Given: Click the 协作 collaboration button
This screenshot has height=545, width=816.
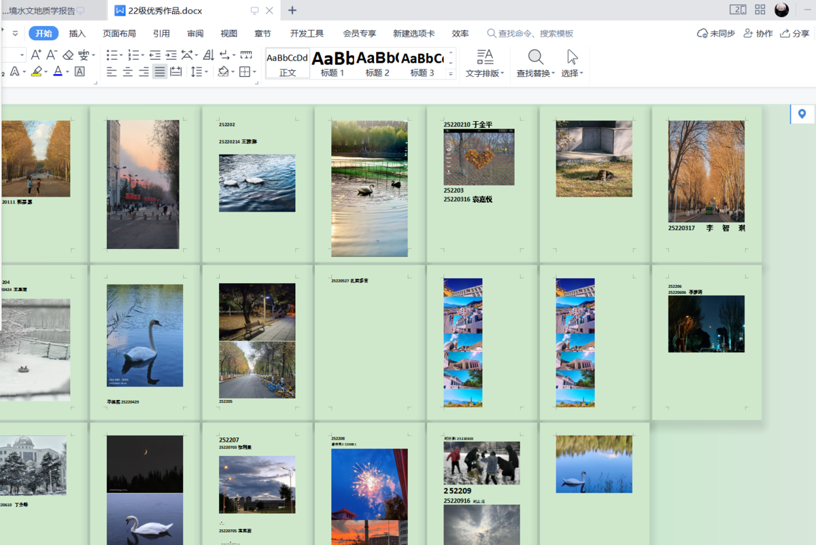Looking at the screenshot, I should (758, 33).
